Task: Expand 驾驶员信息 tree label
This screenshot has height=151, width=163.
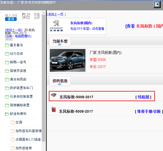Action: point(18,71)
